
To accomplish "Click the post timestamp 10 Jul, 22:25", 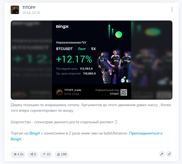I will (31, 13).
